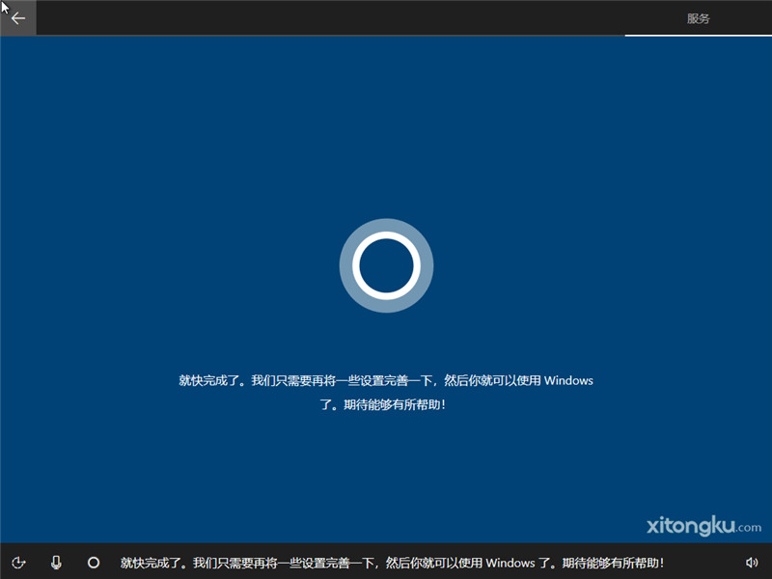Mute the volume speaker icon
This screenshot has height=579, width=772.
752,563
